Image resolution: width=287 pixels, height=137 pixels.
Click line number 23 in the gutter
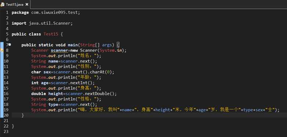click(x=6, y=132)
